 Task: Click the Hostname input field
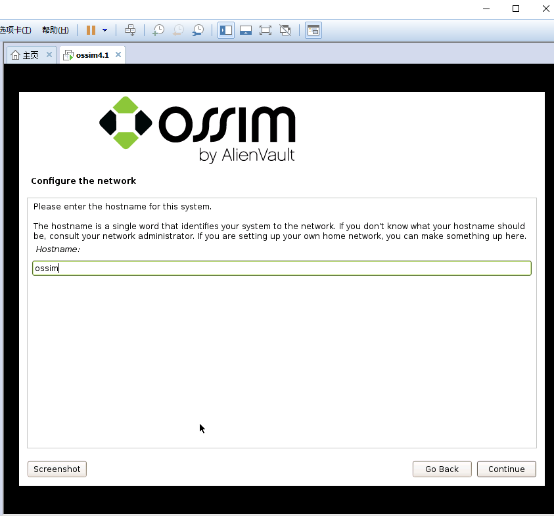pyautogui.click(x=281, y=269)
